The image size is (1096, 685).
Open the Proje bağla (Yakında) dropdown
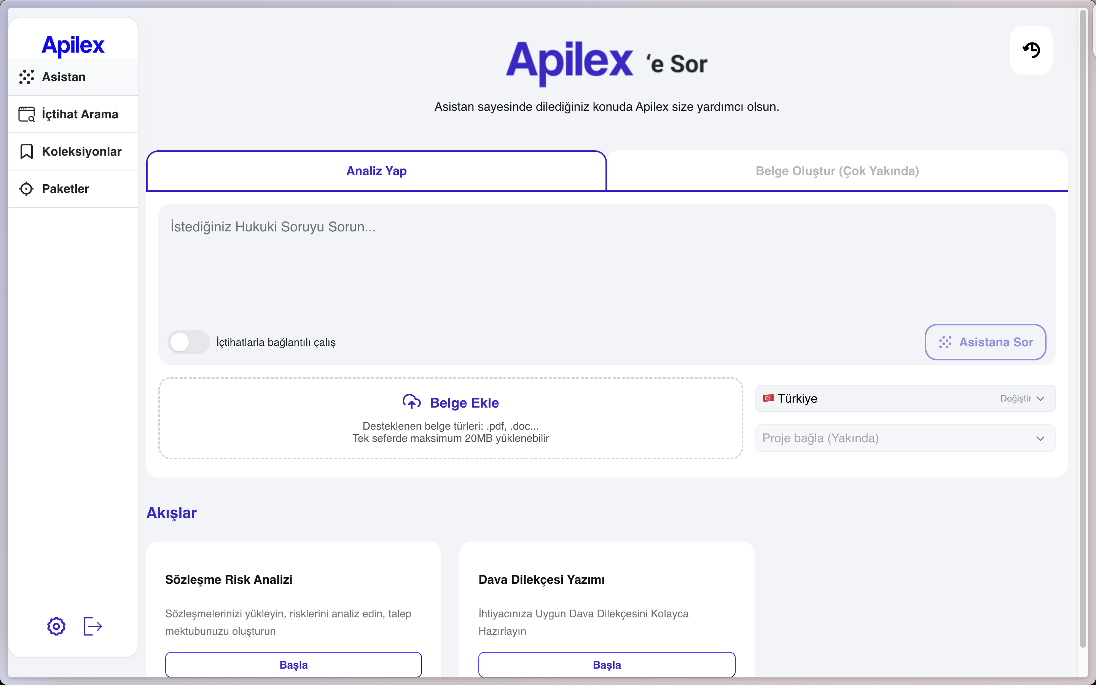[905, 438]
